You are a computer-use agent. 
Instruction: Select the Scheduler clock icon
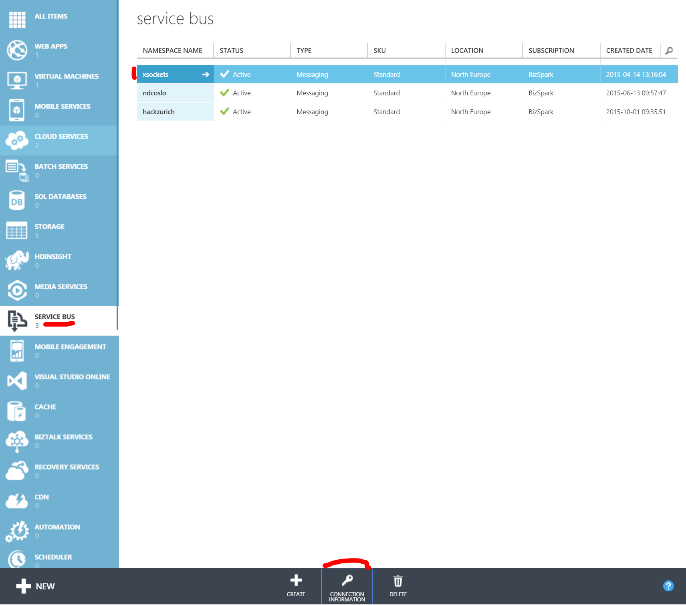coord(17,559)
